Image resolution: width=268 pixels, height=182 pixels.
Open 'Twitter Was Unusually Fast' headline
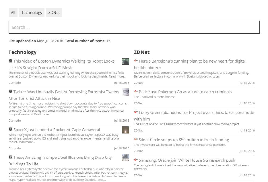click(64, 95)
